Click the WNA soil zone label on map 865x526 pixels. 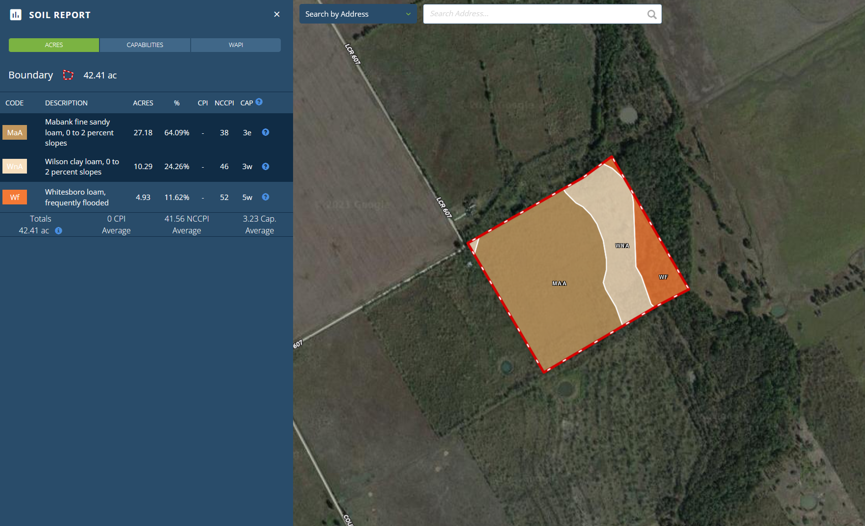tap(622, 246)
